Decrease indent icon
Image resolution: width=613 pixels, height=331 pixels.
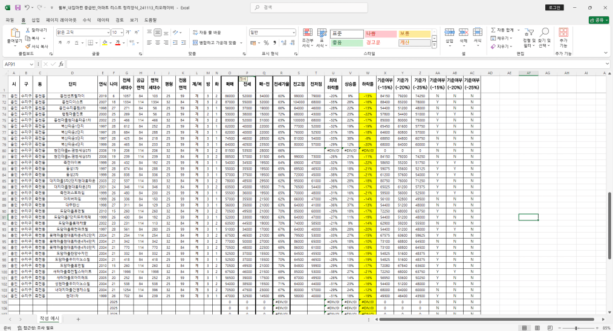click(175, 43)
